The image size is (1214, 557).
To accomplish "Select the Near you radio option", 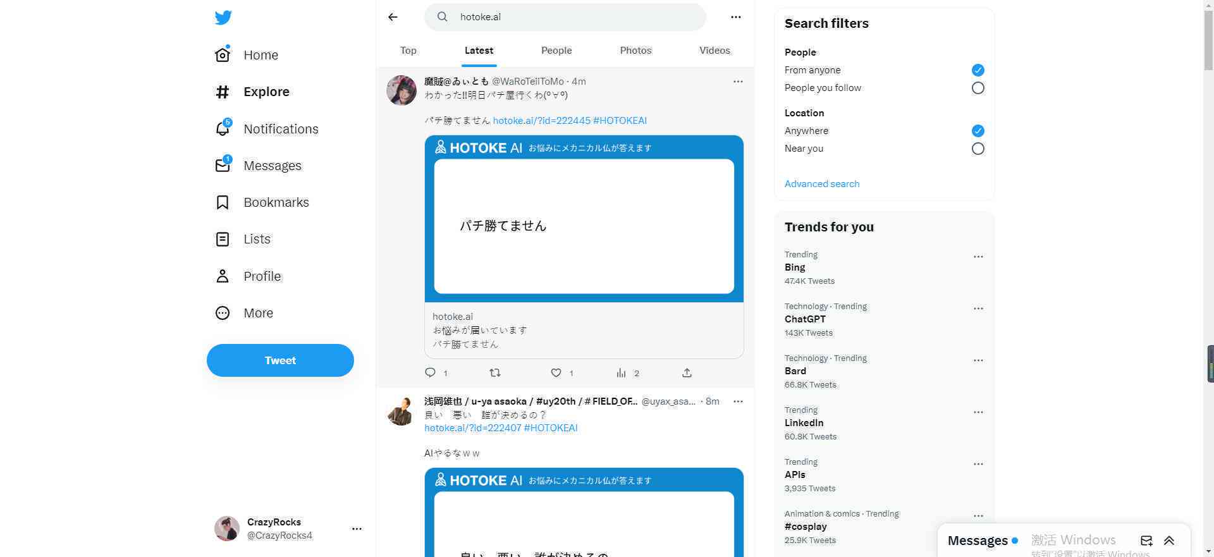I will pyautogui.click(x=978, y=149).
